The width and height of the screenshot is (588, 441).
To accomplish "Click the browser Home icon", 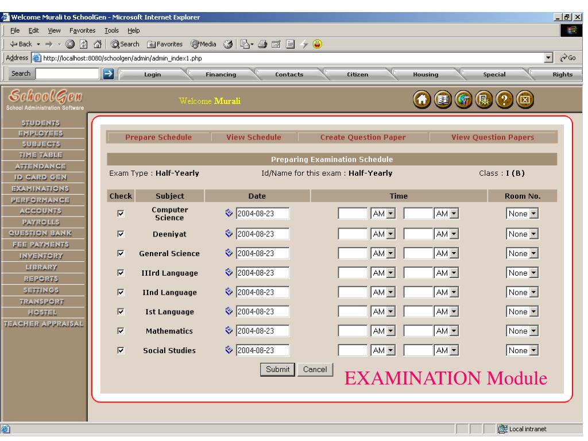I will click(x=98, y=44).
